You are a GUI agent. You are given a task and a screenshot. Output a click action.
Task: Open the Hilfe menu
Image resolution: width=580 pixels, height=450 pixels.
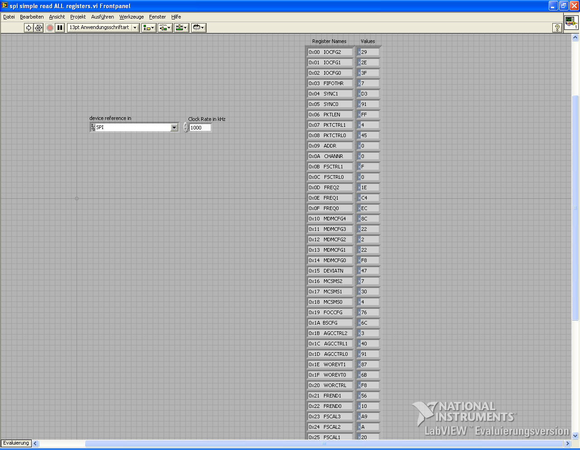(176, 17)
